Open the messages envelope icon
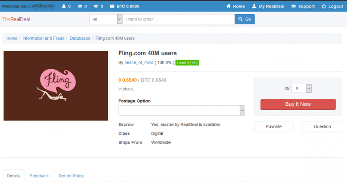The image size is (347, 183). coord(80,6)
